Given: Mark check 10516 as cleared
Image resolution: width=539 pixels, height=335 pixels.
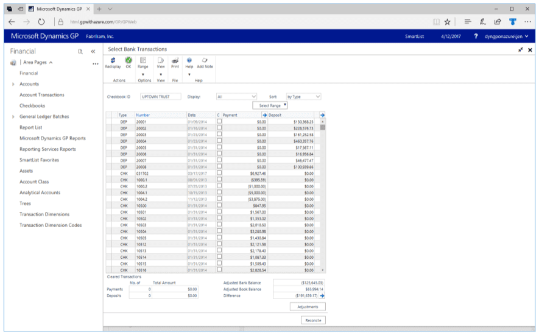Looking at the screenshot, I should tap(219, 270).
